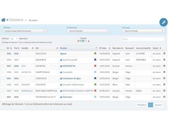
Task: Open the ASSISTANT RH dossier link
Action: click(69, 66)
